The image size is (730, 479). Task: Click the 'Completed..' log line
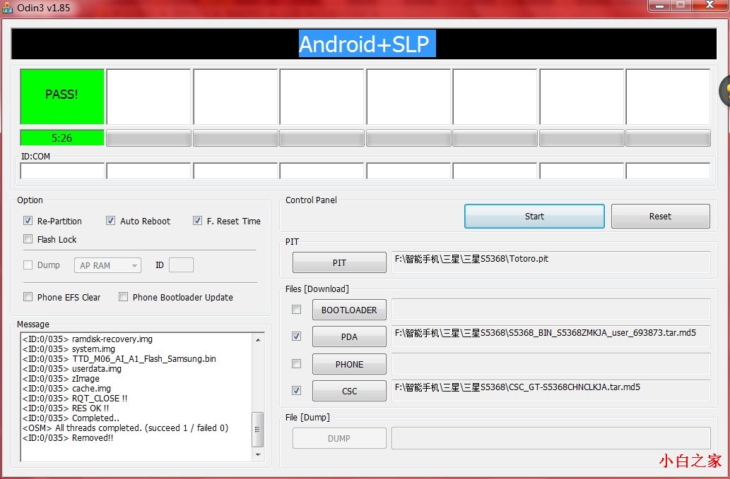[x=71, y=418]
